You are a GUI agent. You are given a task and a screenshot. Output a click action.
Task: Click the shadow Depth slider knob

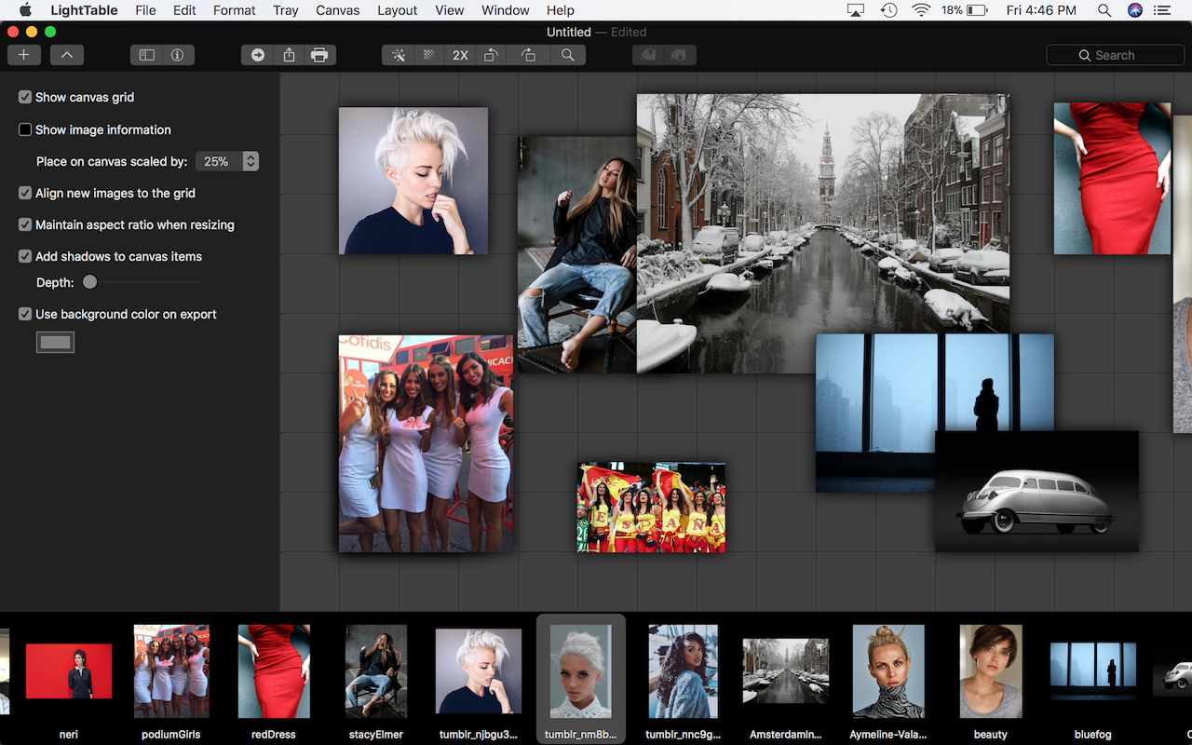[x=89, y=282]
